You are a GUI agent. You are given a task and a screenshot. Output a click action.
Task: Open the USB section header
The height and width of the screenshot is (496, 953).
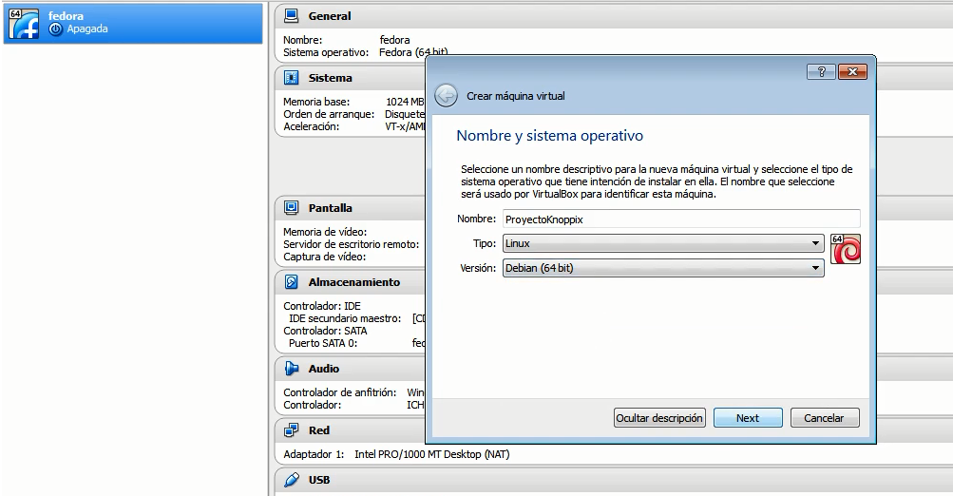coord(319,480)
